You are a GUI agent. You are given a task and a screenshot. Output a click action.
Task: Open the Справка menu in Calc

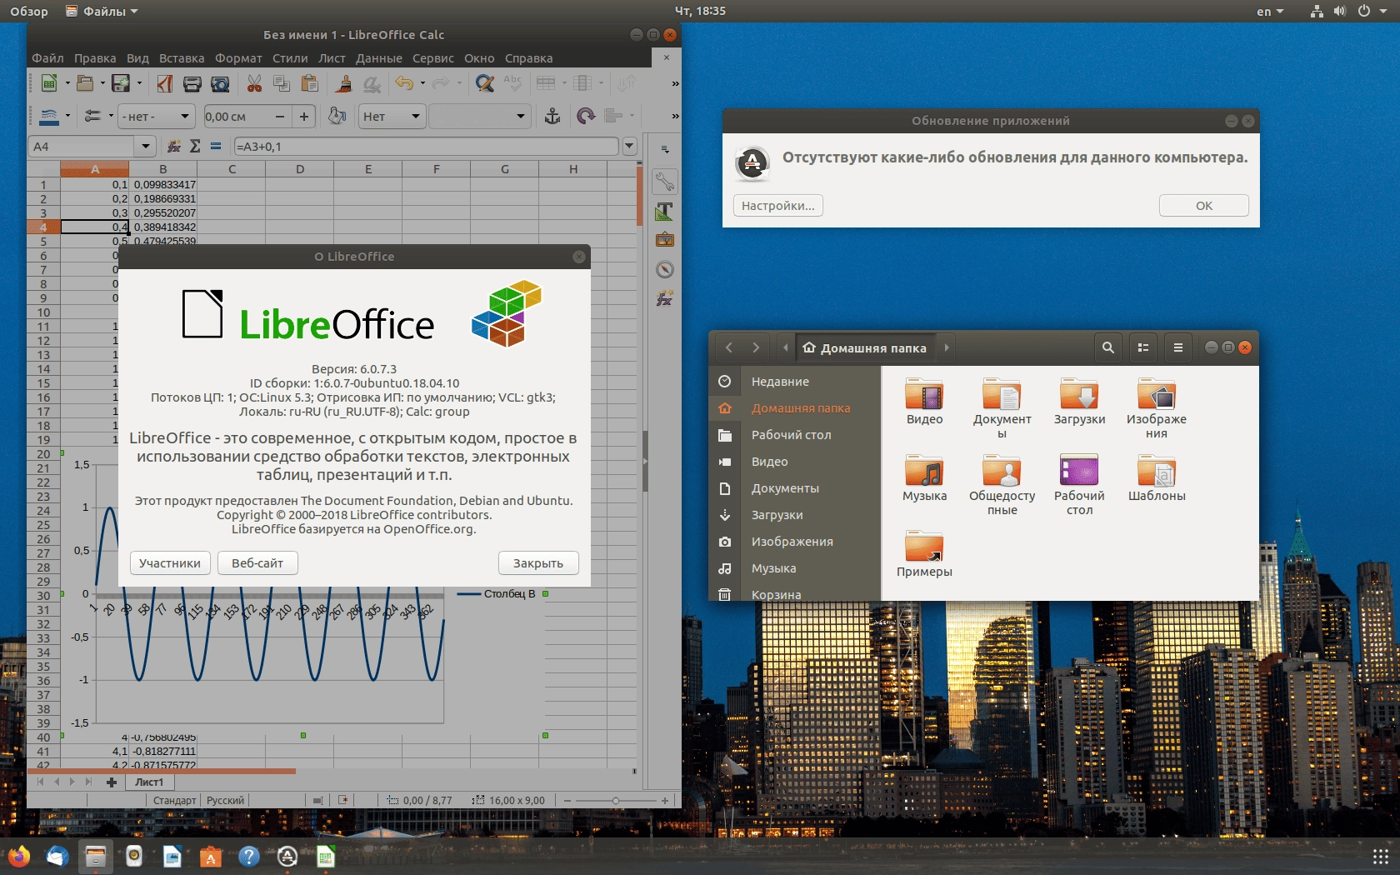point(528,58)
